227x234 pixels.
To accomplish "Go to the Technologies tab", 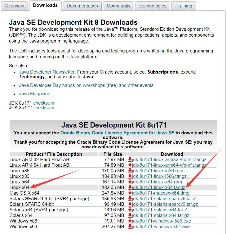I will (153, 6).
